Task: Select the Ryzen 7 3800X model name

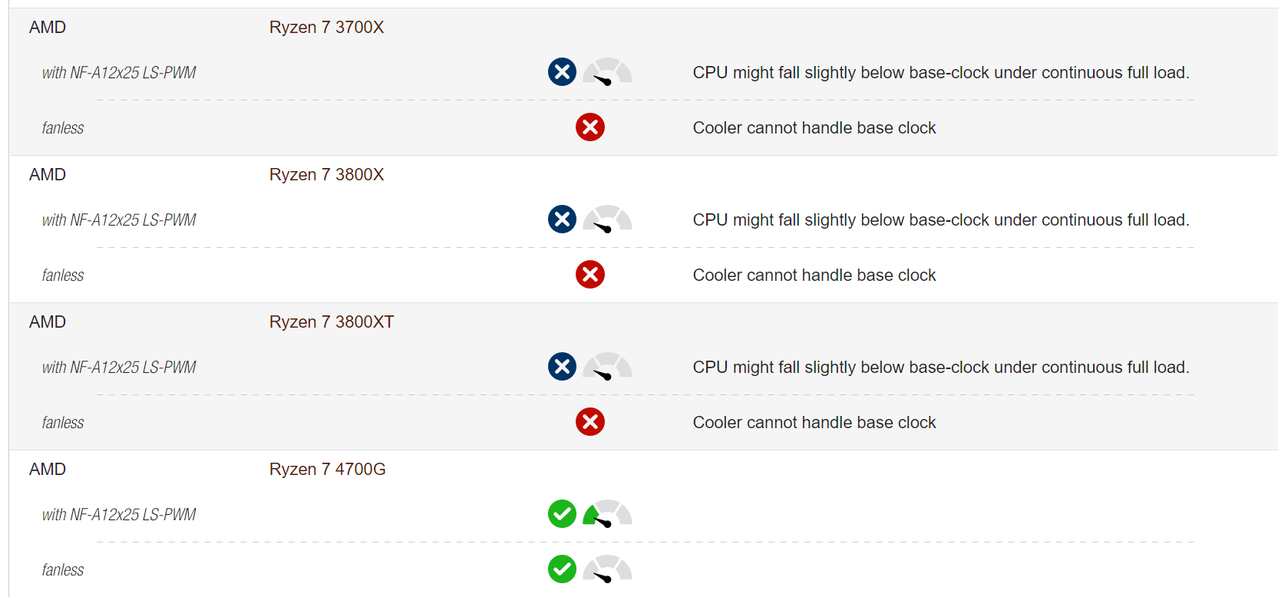Action: pyautogui.click(x=326, y=175)
